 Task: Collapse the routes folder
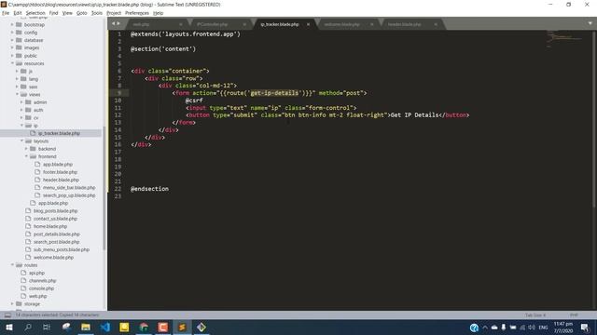pos(12,264)
